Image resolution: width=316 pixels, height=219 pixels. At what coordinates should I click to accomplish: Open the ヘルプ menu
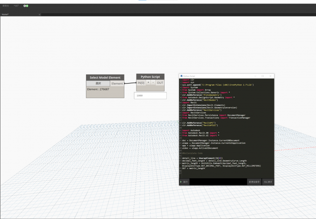pyautogui.click(x=16, y=6)
